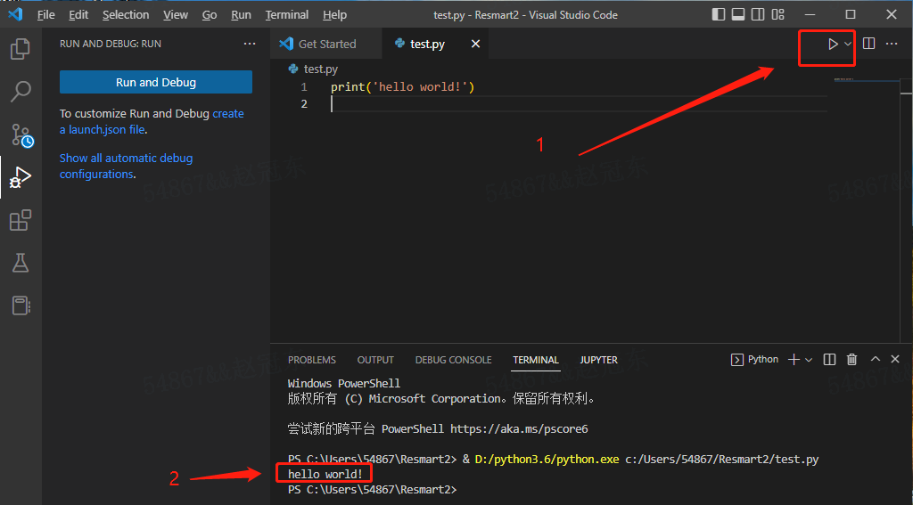Open run options dropdown next to play

pyautogui.click(x=848, y=44)
